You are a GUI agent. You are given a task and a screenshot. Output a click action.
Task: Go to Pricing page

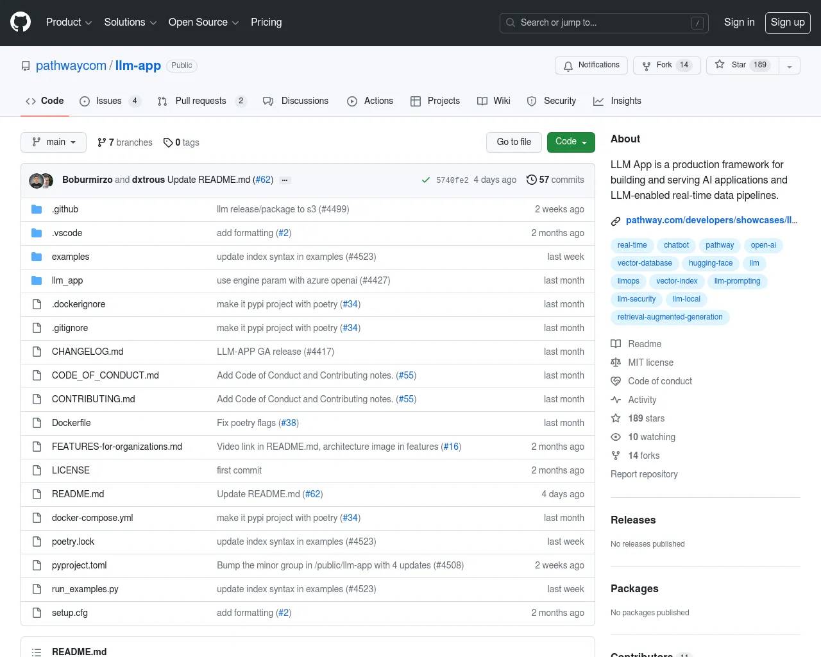pyautogui.click(x=266, y=22)
